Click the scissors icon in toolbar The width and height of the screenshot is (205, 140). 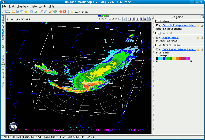[45, 12]
